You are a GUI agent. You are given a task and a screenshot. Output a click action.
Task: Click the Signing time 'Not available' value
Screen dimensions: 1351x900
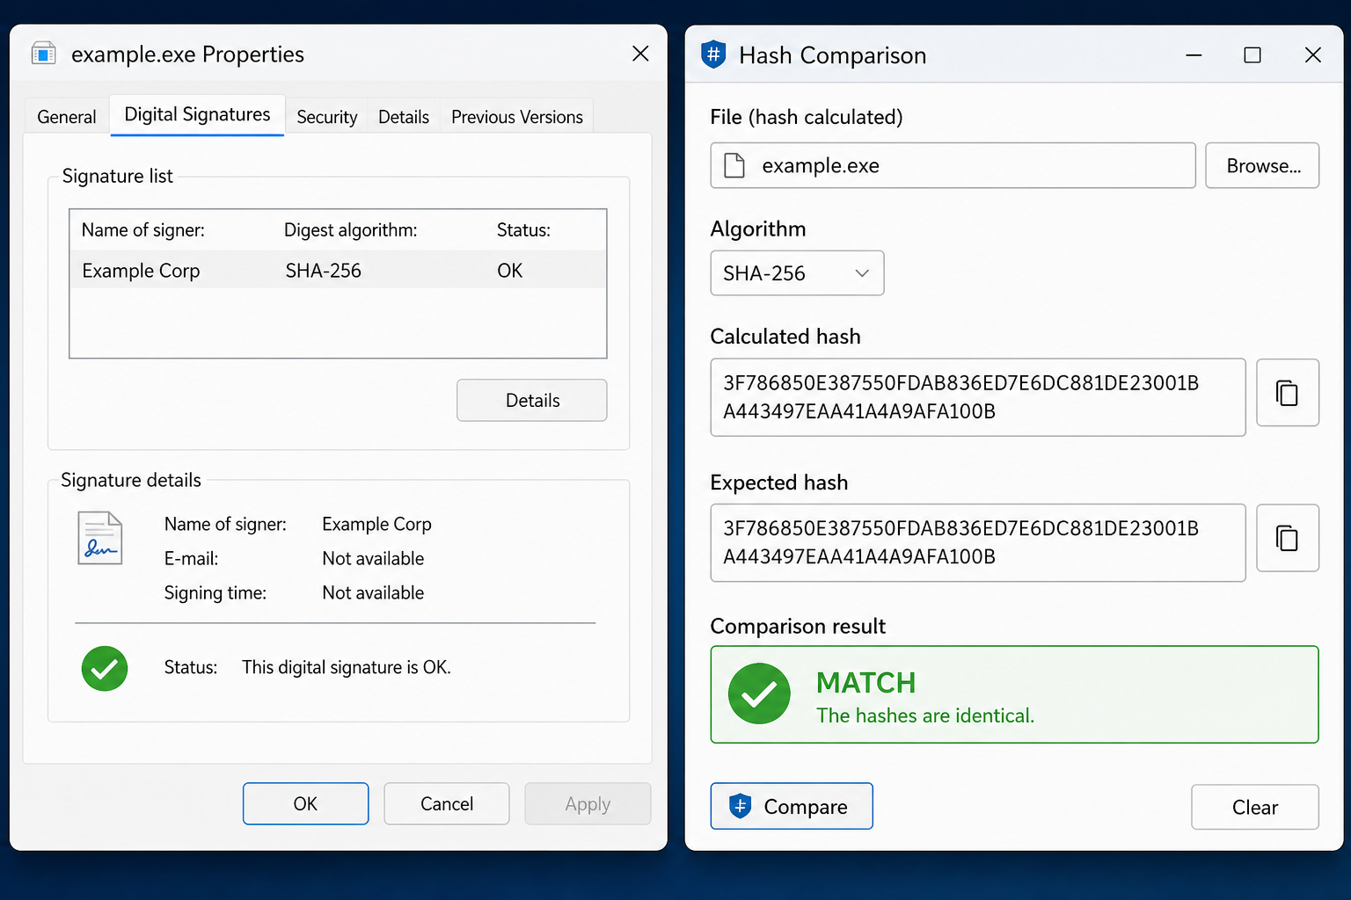pos(373,592)
